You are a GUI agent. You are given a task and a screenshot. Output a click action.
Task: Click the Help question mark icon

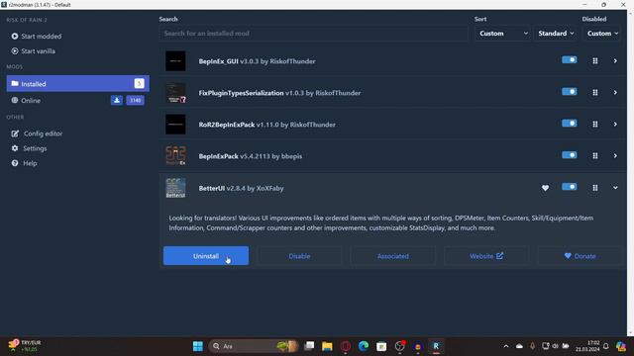[x=15, y=163]
